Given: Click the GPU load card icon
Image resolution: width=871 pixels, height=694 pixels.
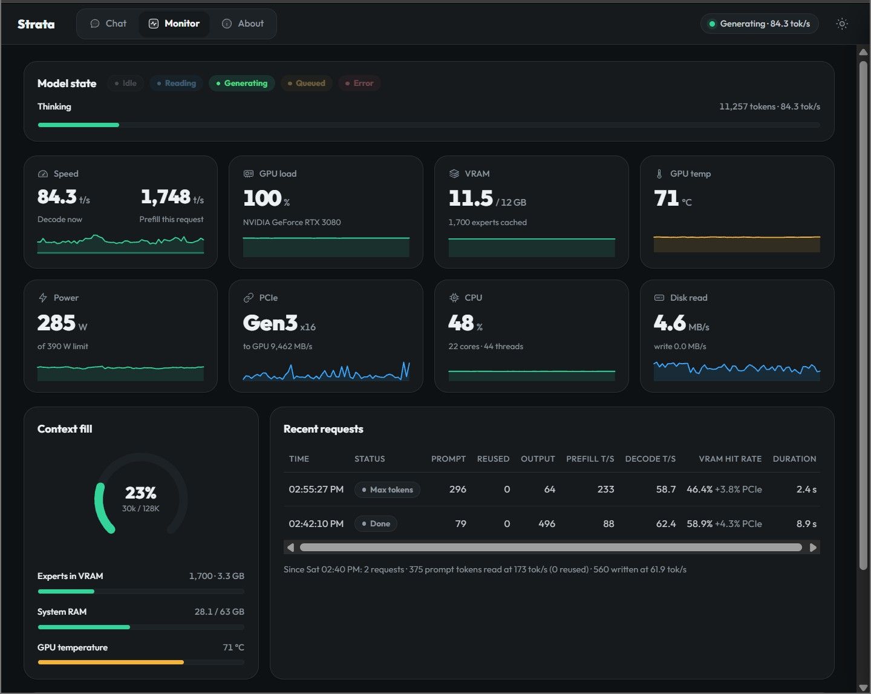Looking at the screenshot, I should [x=249, y=174].
